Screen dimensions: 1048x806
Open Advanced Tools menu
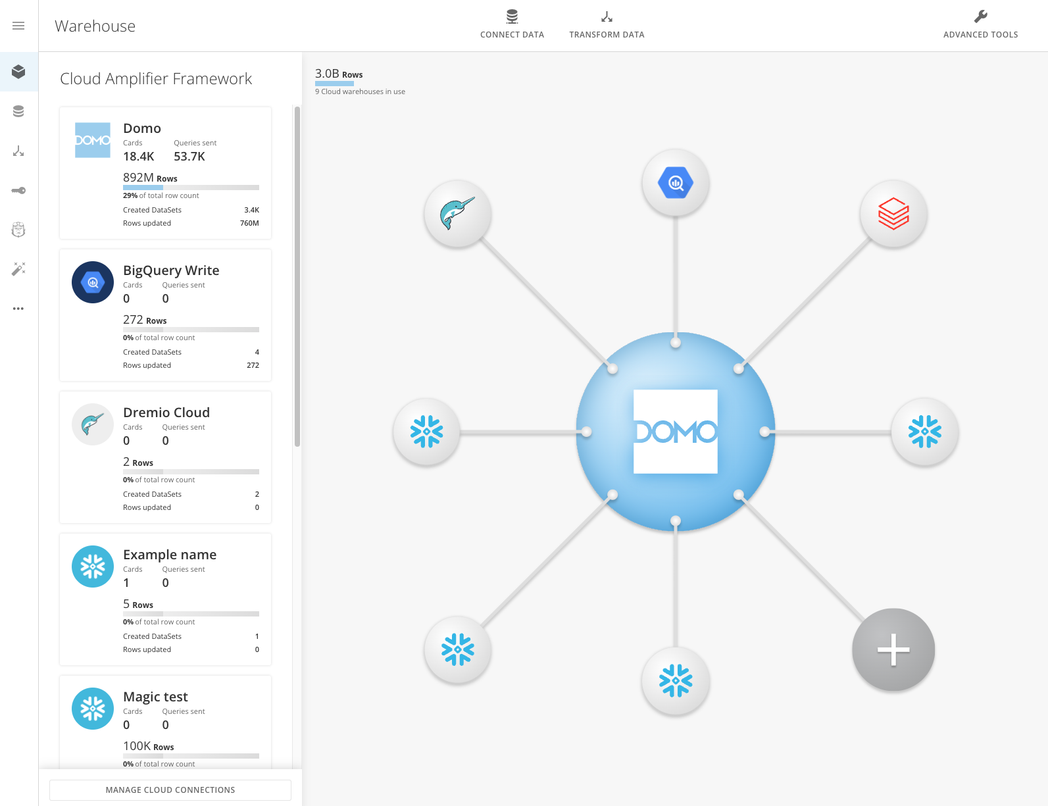coord(980,25)
